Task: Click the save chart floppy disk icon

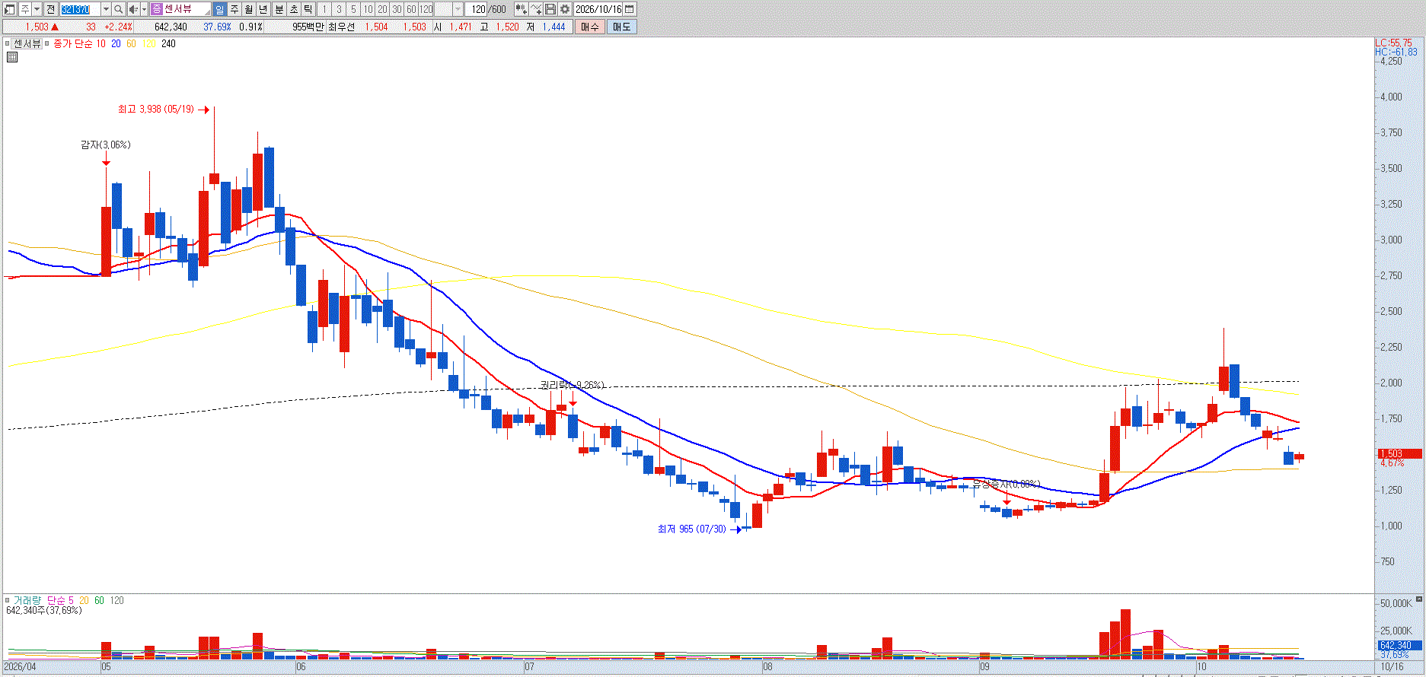Action: [x=550, y=9]
